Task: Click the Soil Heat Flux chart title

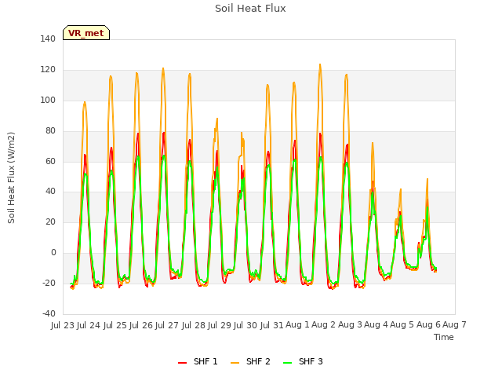Action: tap(250, 8)
